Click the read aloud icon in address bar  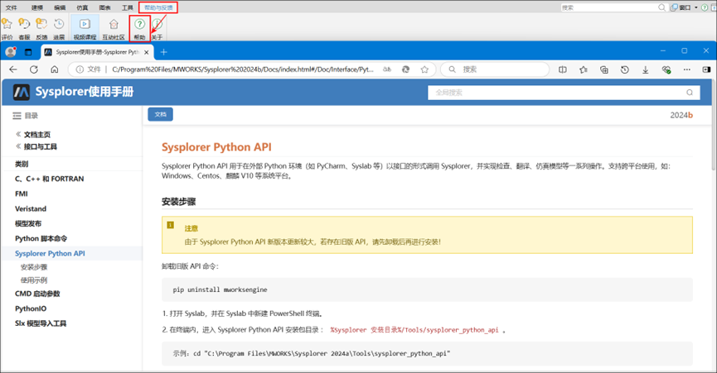[x=387, y=69]
